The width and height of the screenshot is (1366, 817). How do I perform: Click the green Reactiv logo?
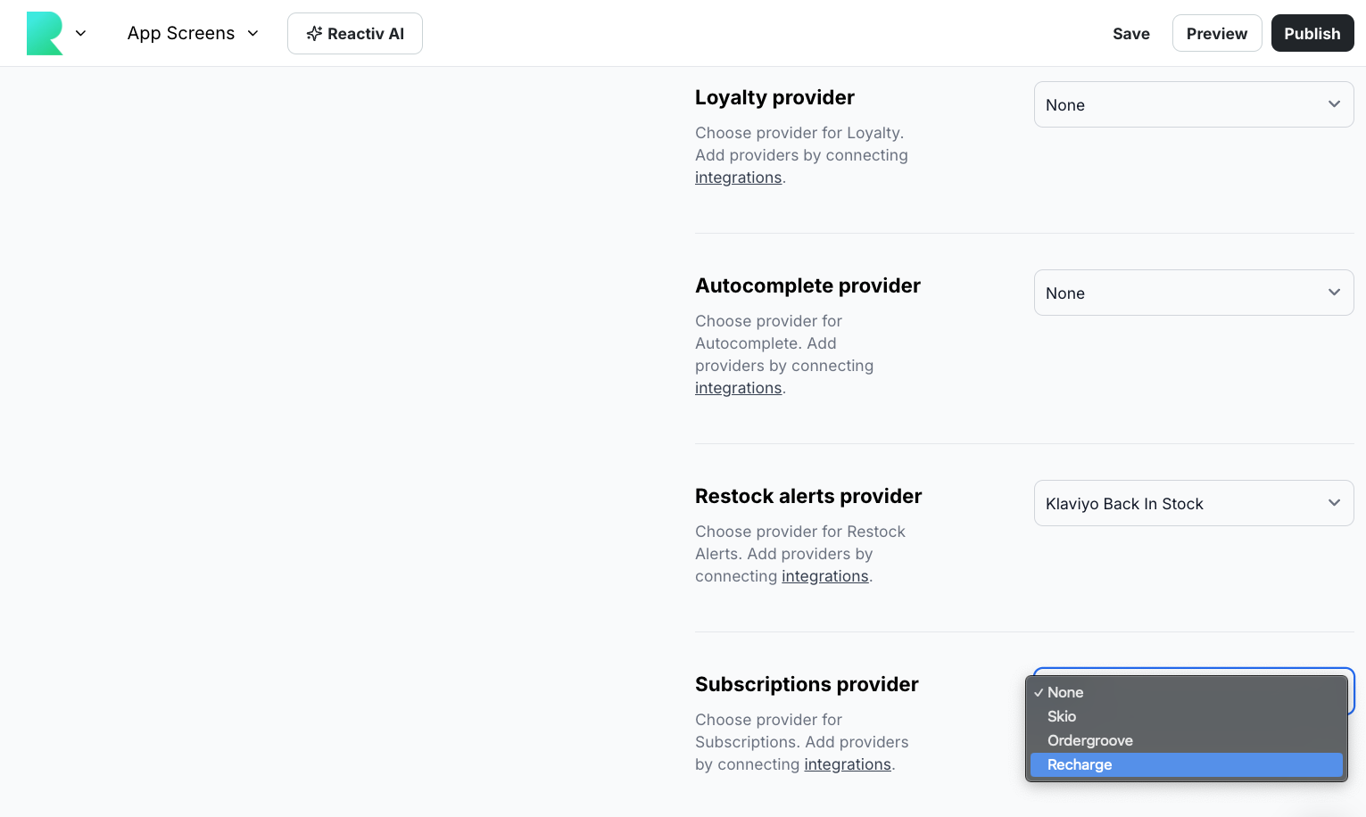45,34
